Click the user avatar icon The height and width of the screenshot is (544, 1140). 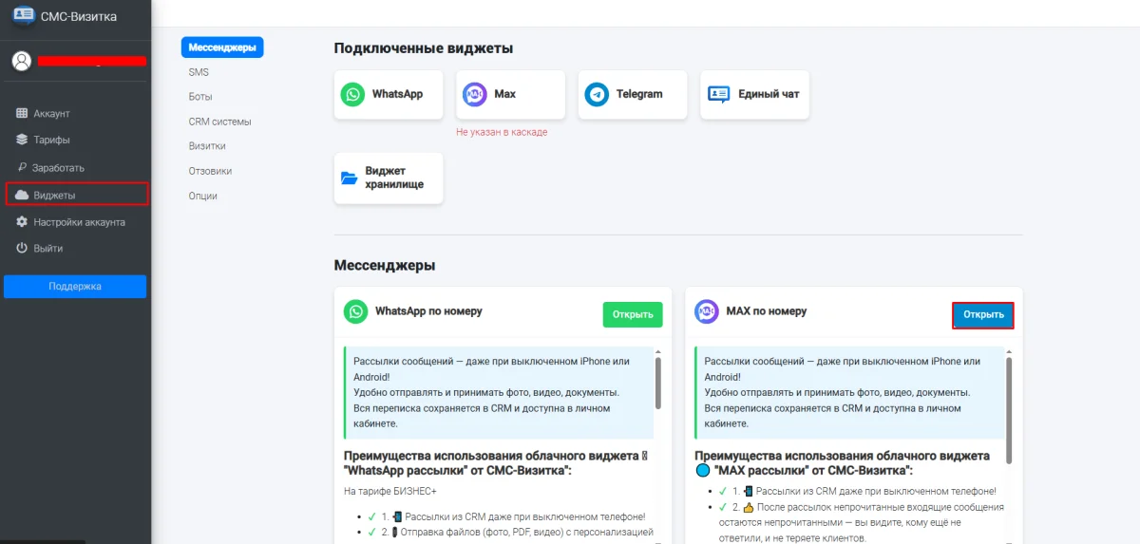click(22, 61)
